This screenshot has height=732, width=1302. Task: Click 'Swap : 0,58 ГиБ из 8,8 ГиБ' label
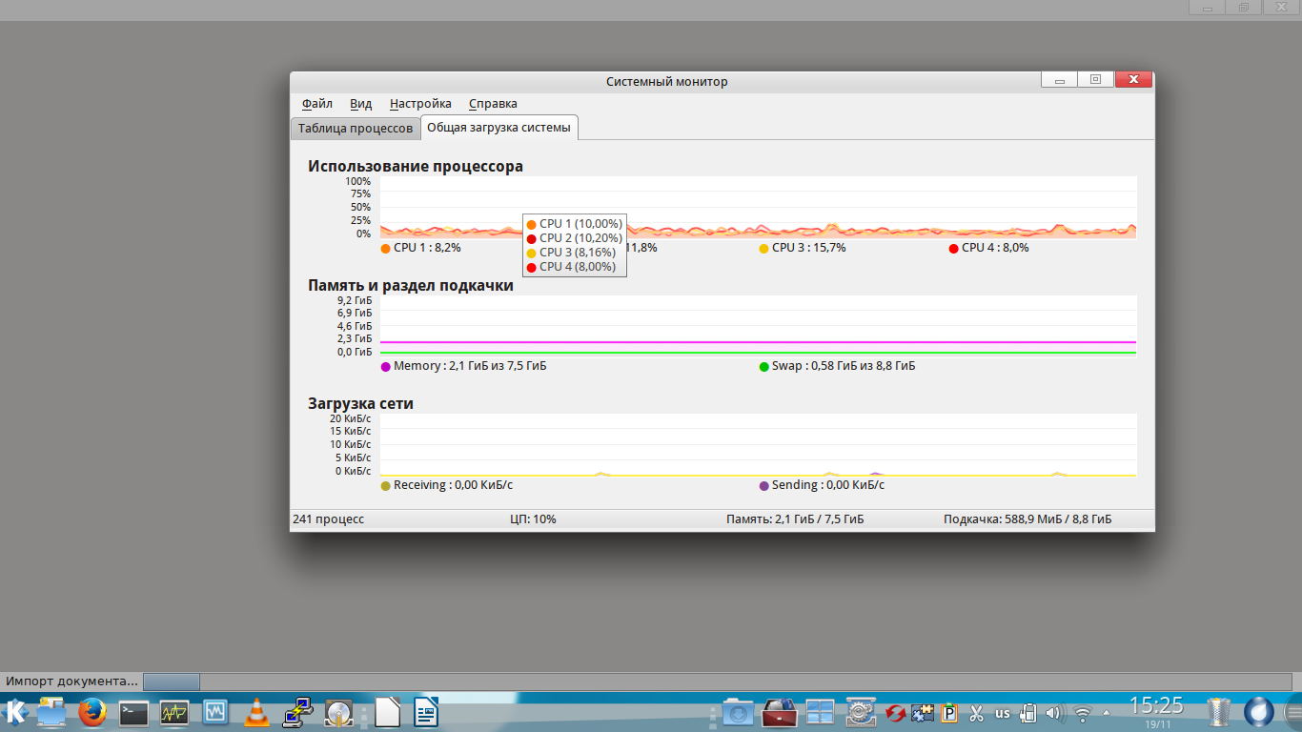point(844,366)
